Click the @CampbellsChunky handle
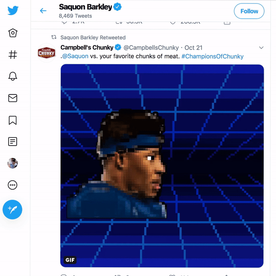 pyautogui.click(x=151, y=48)
